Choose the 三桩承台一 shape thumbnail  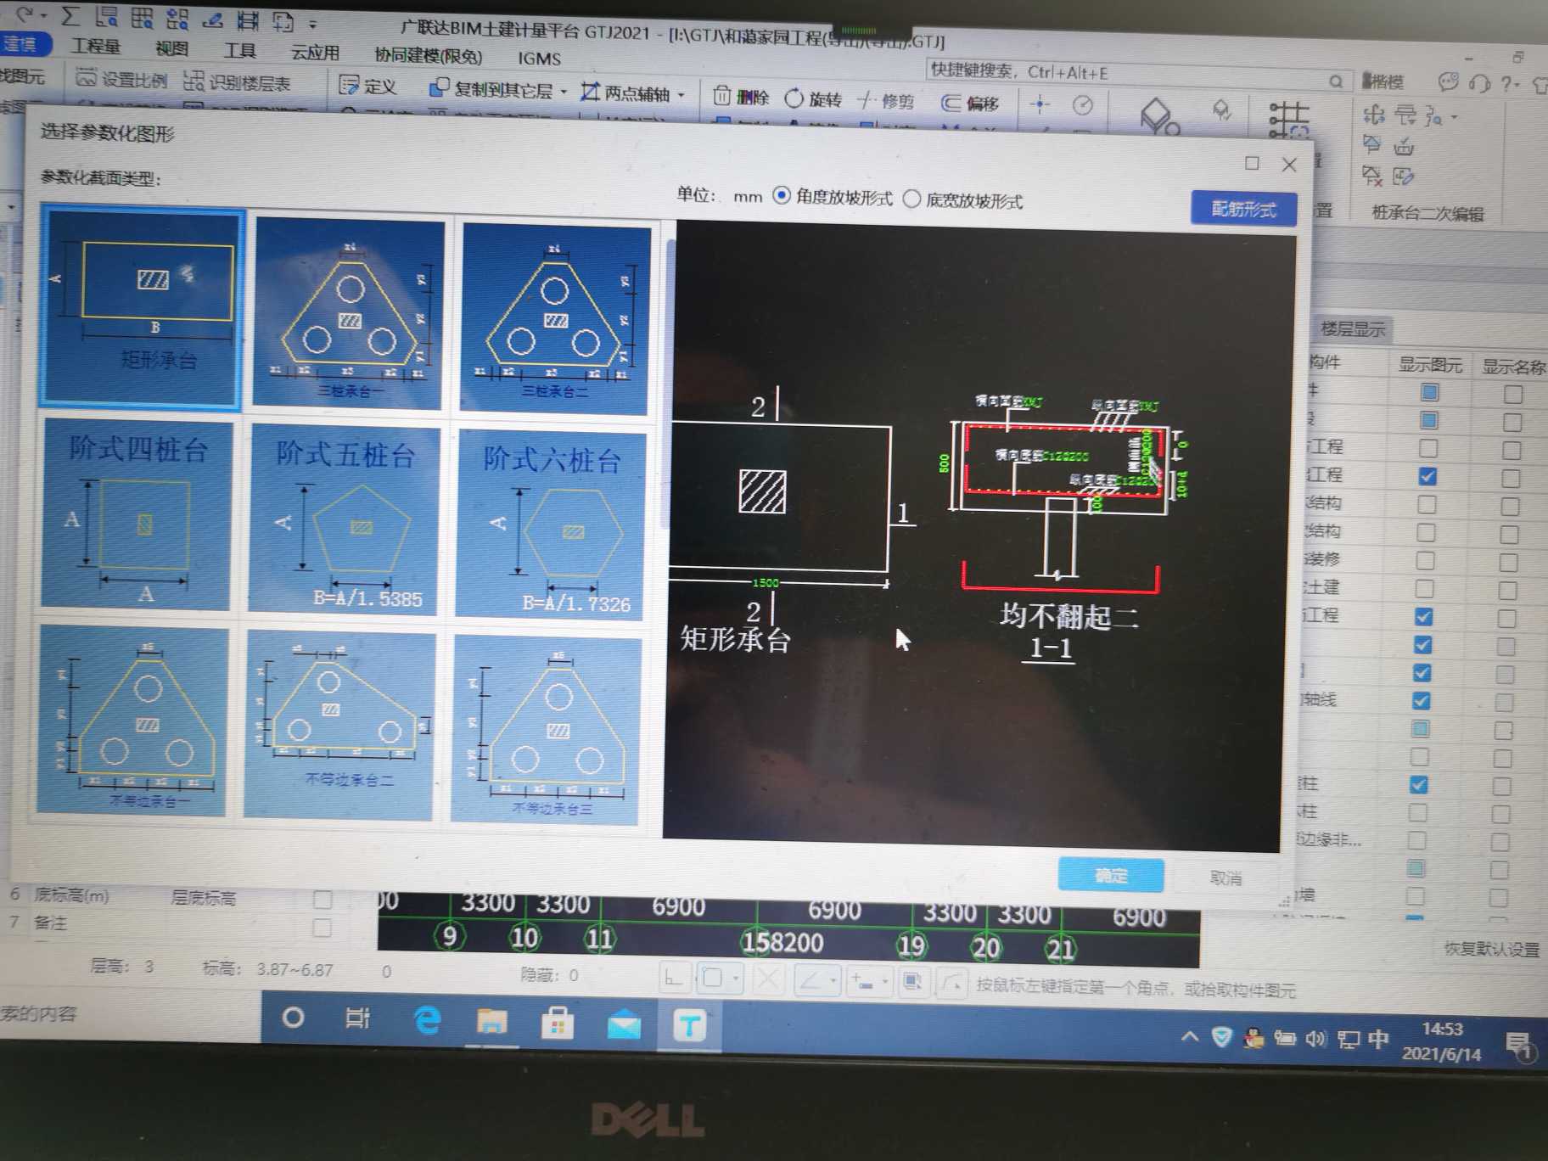349,313
